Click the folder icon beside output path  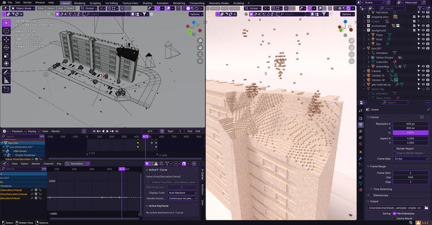tap(426, 207)
